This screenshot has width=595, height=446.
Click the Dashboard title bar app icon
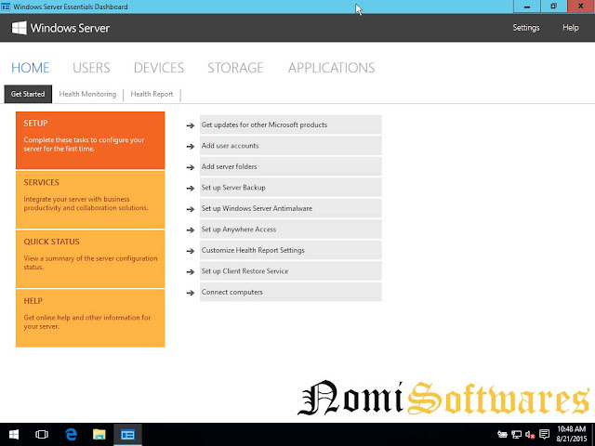6,7
